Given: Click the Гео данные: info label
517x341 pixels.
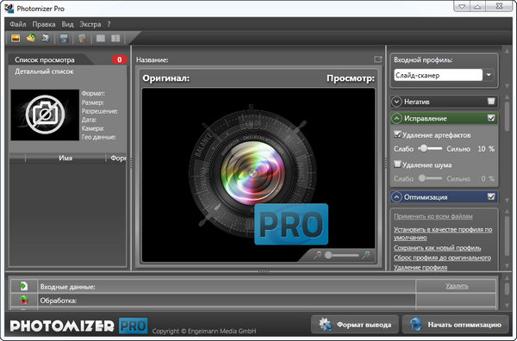Looking at the screenshot, I should [x=98, y=137].
